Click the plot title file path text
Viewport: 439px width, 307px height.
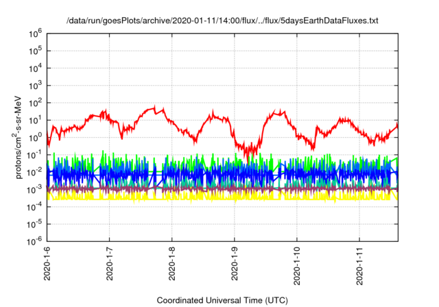click(x=222, y=21)
